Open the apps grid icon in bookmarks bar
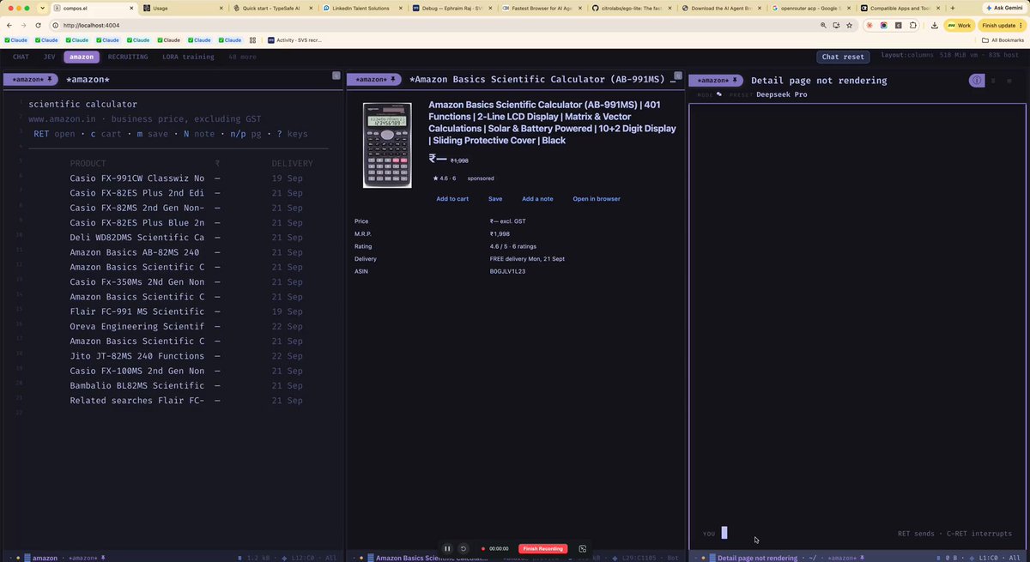Screen dimensions: 1030x562 [x=252, y=40]
